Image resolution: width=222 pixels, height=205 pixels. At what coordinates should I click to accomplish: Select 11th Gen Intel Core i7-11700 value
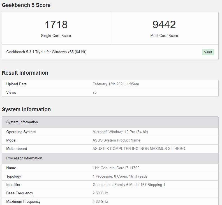(x=116, y=168)
